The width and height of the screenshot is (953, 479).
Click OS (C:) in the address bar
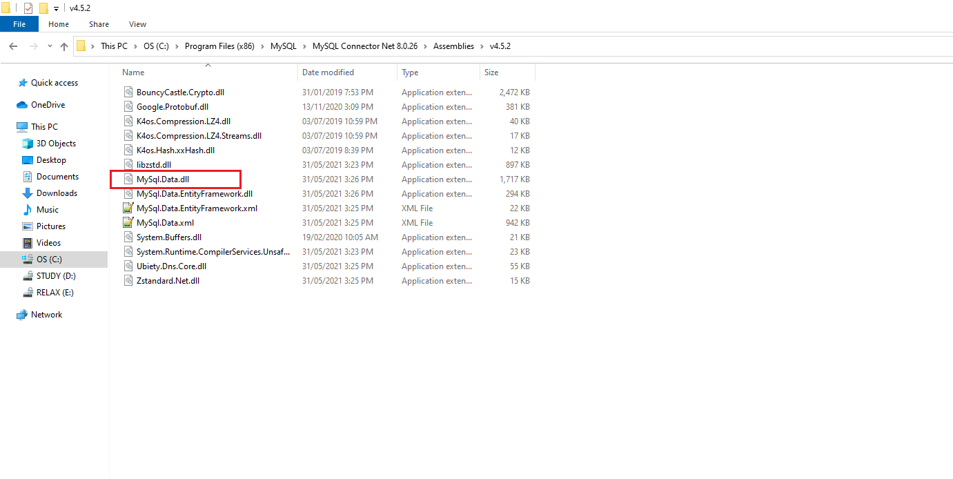156,46
